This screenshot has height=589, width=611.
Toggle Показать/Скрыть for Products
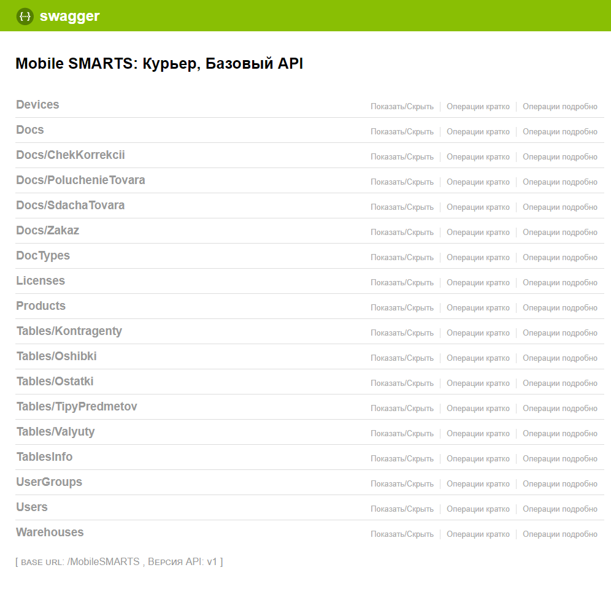click(x=402, y=307)
